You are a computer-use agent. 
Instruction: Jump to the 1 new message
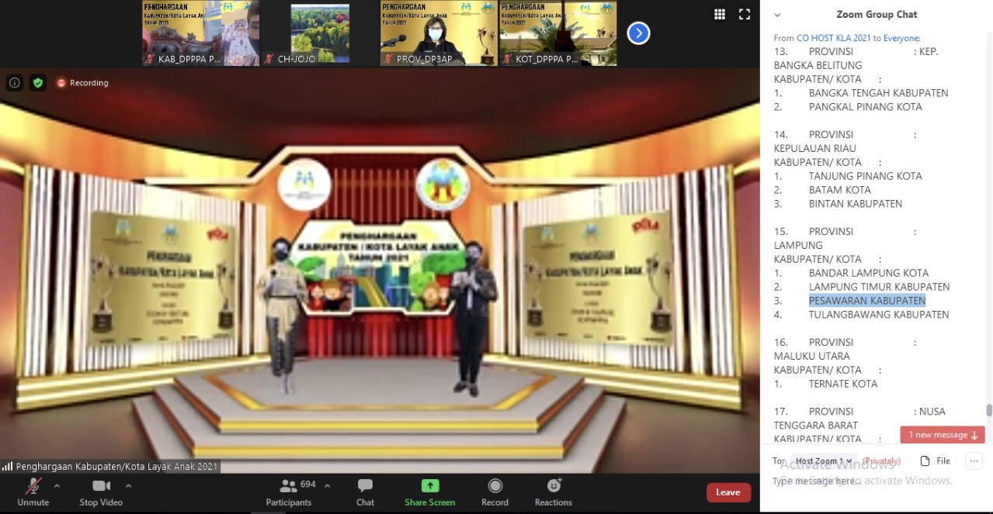pos(943,435)
